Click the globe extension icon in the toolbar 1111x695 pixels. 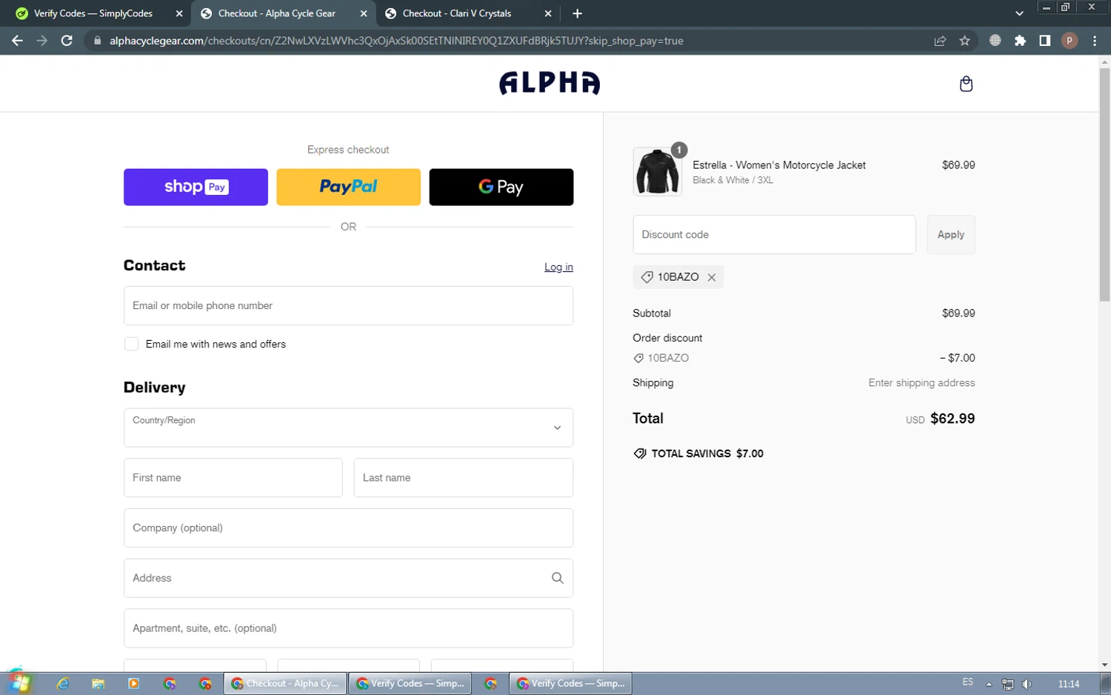point(995,41)
